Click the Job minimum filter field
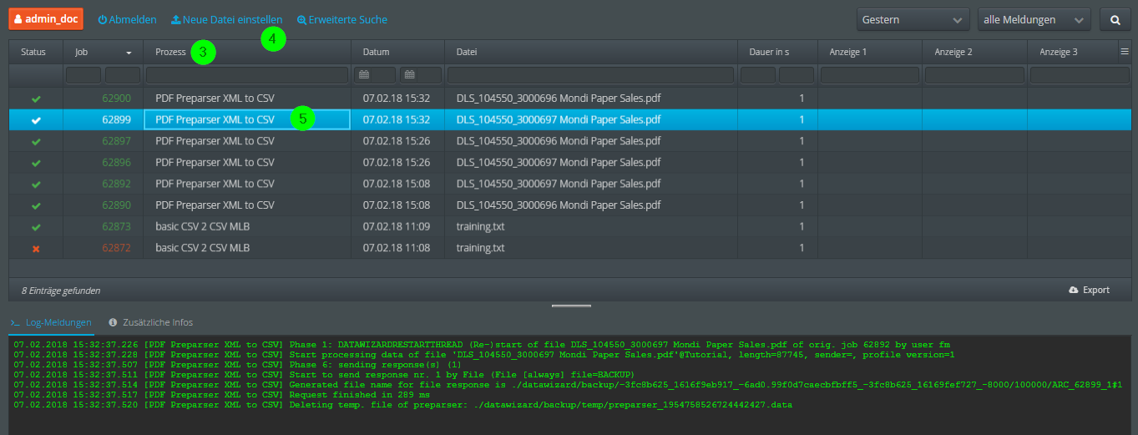The width and height of the screenshot is (1138, 435). pyautogui.click(x=83, y=75)
